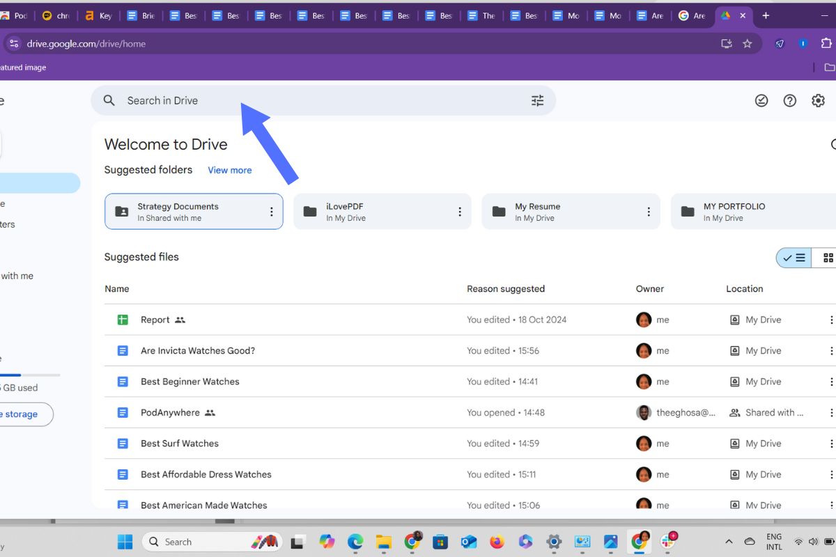Click the magnifier icon in Drive search
Screen dimensions: 836x557
(109, 100)
